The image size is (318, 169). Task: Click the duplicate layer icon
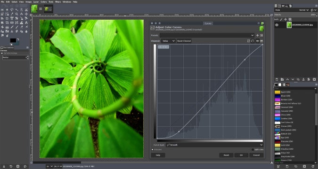click(298, 79)
